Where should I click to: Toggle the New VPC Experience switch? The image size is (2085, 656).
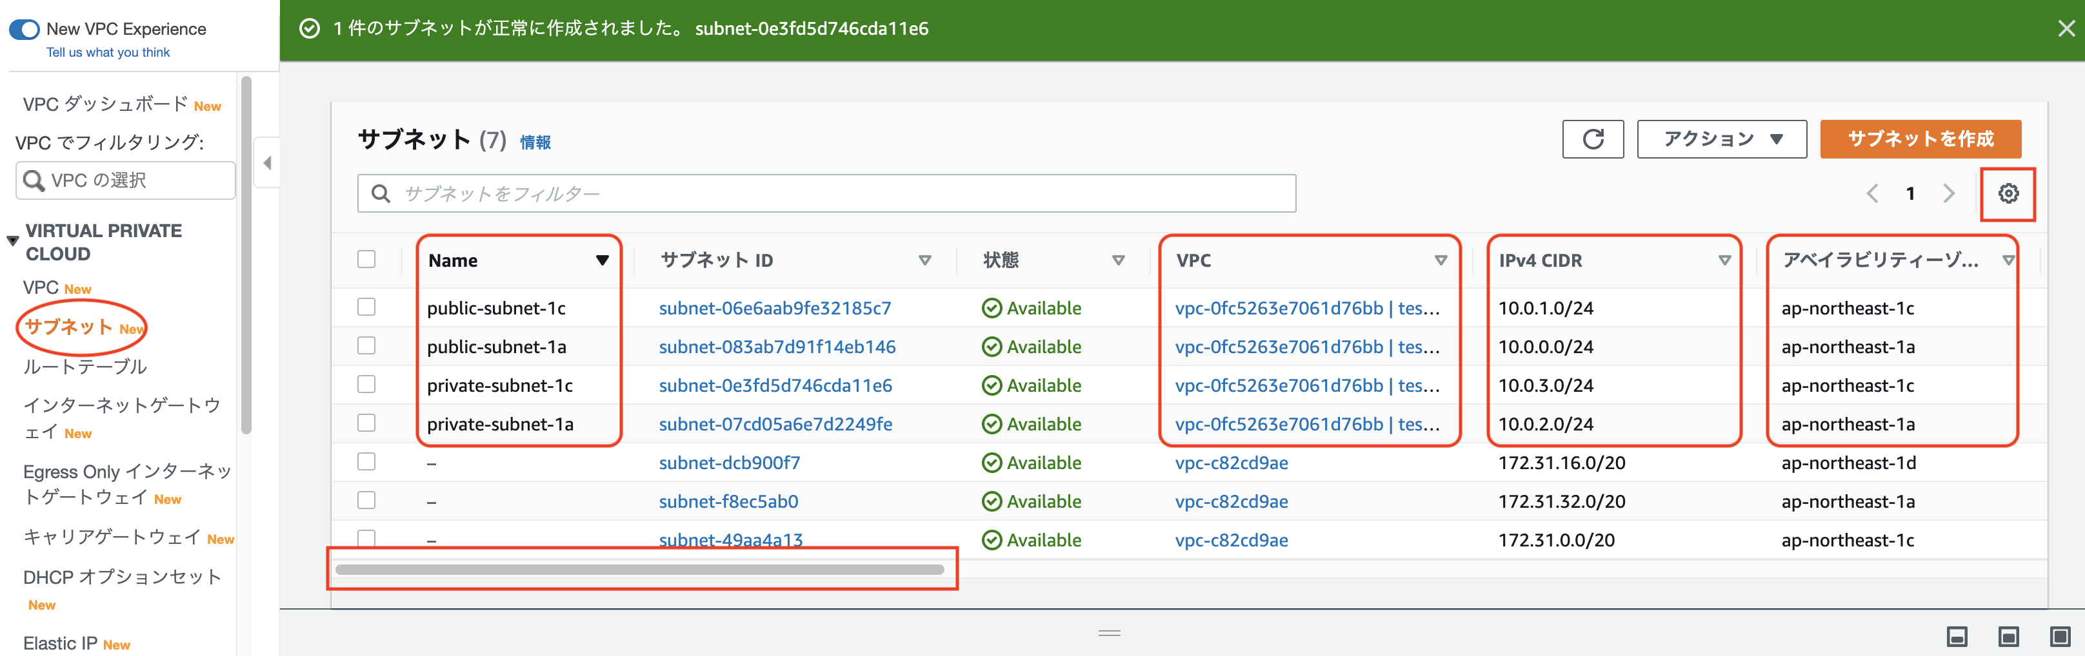click(x=25, y=29)
